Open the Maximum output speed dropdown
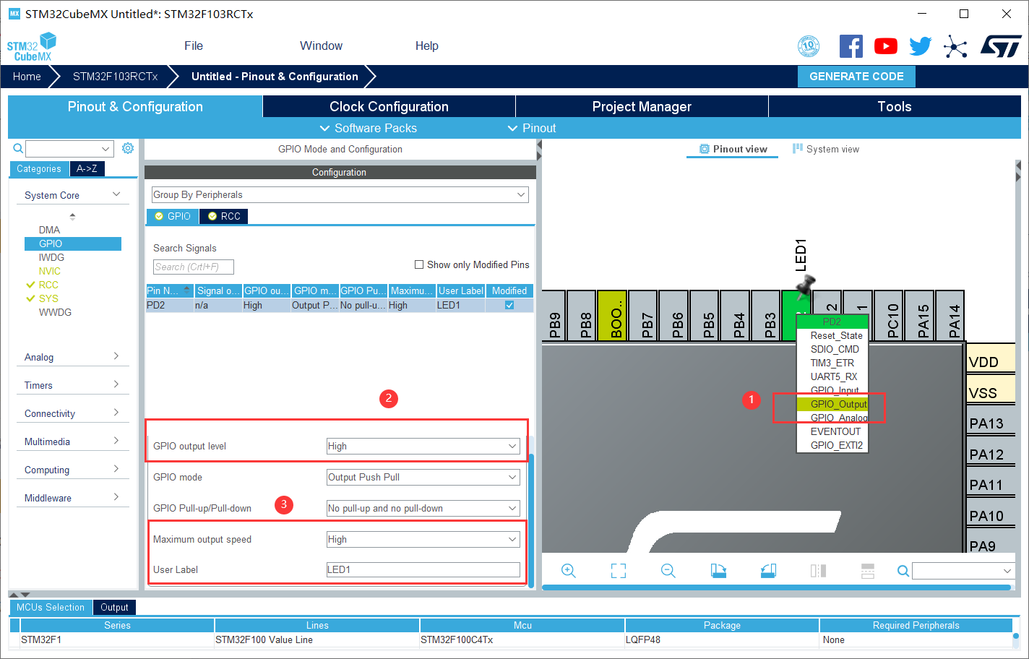This screenshot has width=1029, height=659. click(x=423, y=540)
